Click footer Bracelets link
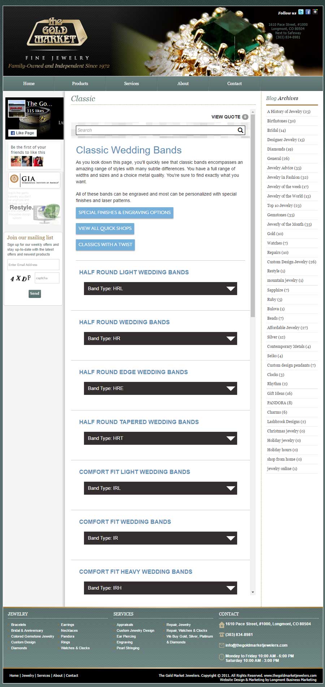This screenshot has height=687, width=325. (x=18, y=625)
